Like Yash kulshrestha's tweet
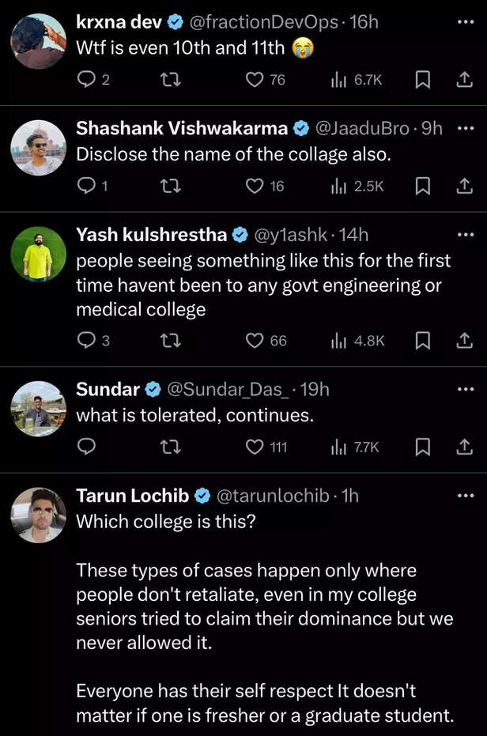Image resolution: width=487 pixels, height=736 pixels. coord(255,340)
